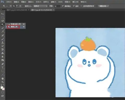Open the 窗口(W) menu
The width and height of the screenshot is (125, 100).
[x=76, y=2]
